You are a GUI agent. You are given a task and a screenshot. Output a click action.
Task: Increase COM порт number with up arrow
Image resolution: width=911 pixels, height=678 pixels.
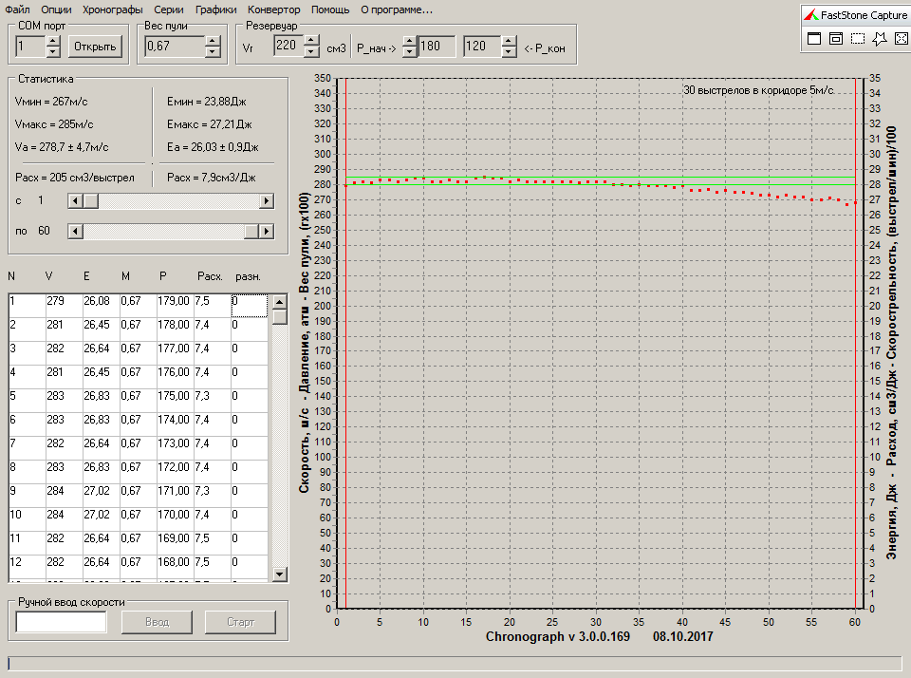[x=53, y=41]
